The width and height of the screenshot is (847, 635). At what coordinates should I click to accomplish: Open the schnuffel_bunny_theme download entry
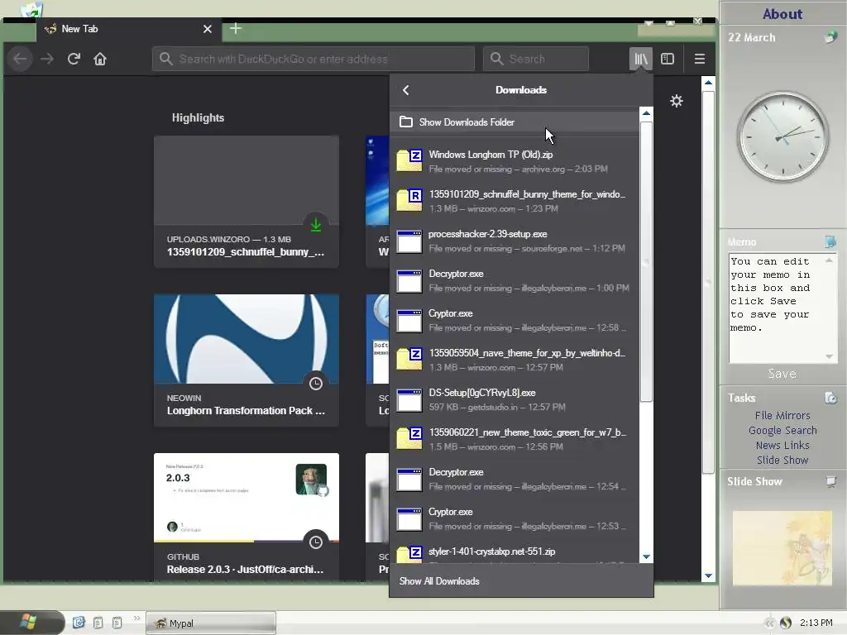pos(514,201)
